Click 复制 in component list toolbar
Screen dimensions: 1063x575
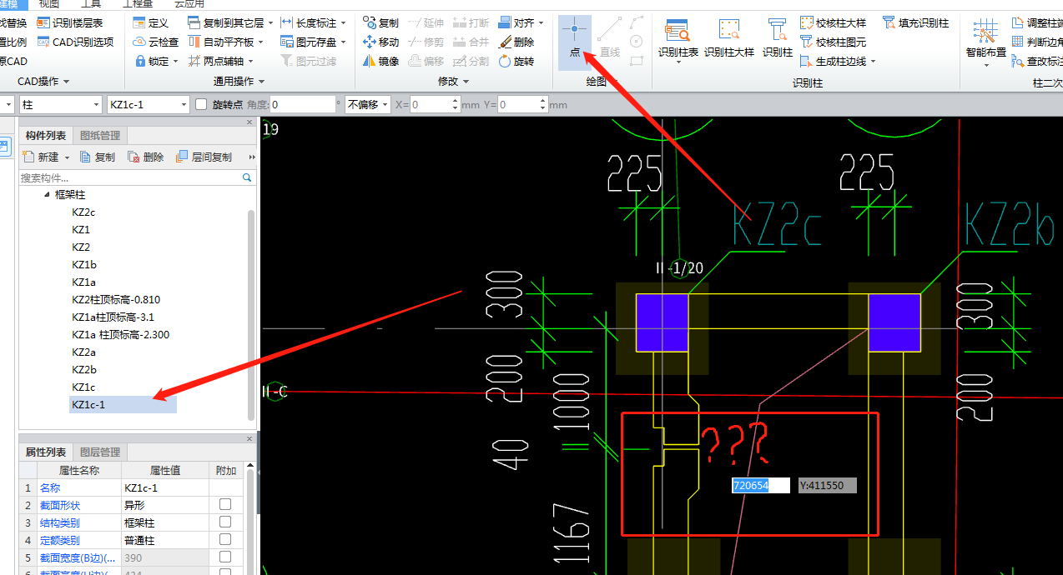pos(98,157)
